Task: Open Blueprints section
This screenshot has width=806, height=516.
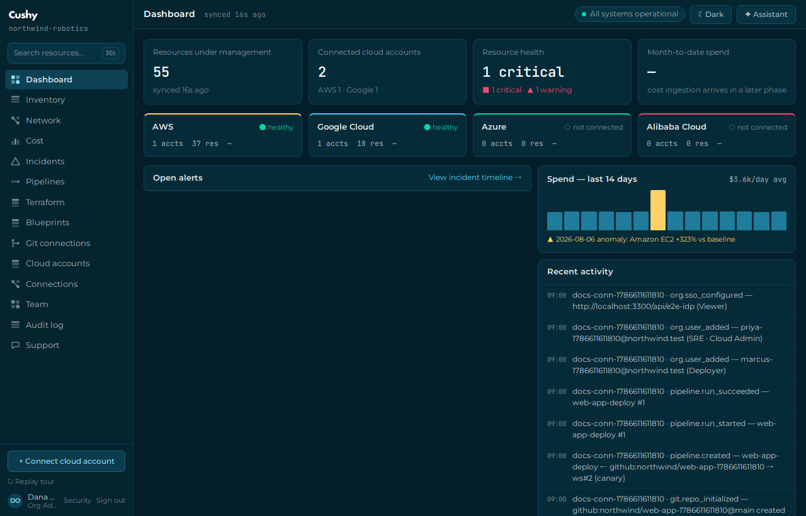Action: pos(66,223)
